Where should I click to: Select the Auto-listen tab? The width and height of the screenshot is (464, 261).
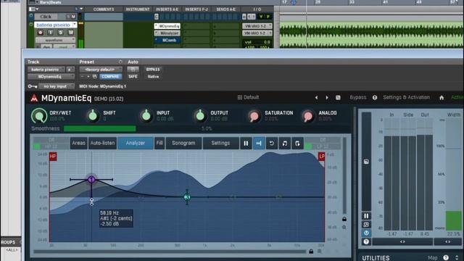tap(102, 144)
